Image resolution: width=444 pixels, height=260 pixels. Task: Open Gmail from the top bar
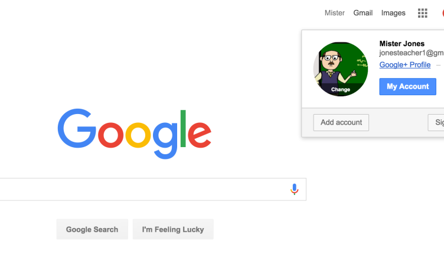pyautogui.click(x=363, y=13)
